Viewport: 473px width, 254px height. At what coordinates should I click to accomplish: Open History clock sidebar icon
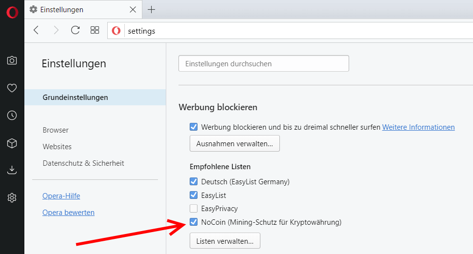pos(12,115)
